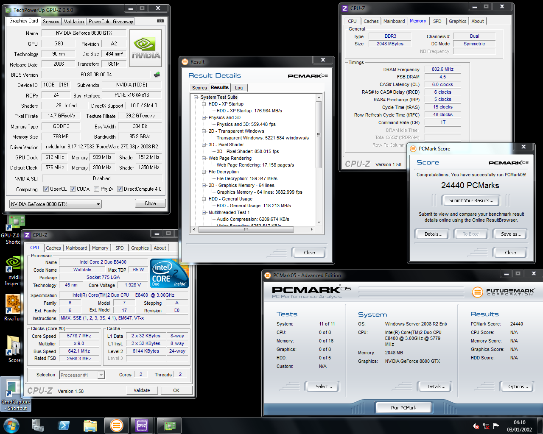Click the Futuremark logo in PCMark05 window
This screenshot has width=543, height=434.
(x=504, y=292)
